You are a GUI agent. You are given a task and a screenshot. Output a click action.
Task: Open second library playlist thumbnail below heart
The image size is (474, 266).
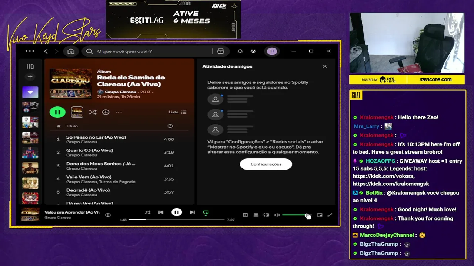(x=30, y=122)
